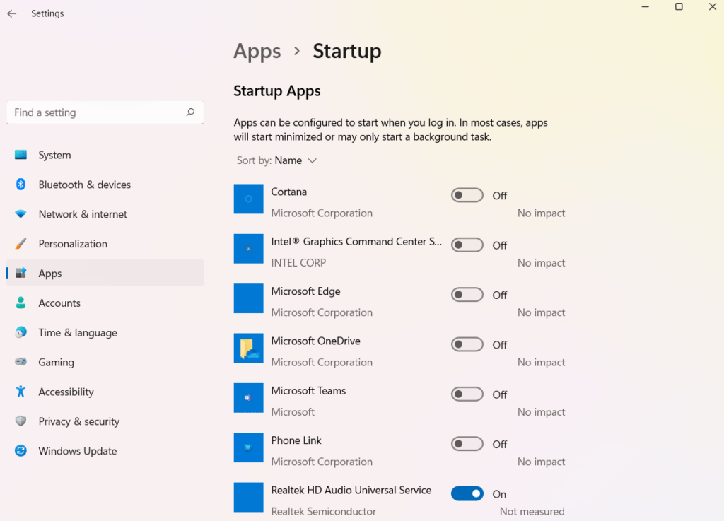
Task: Toggle Microsoft Teams startup switch
Action: tap(467, 394)
